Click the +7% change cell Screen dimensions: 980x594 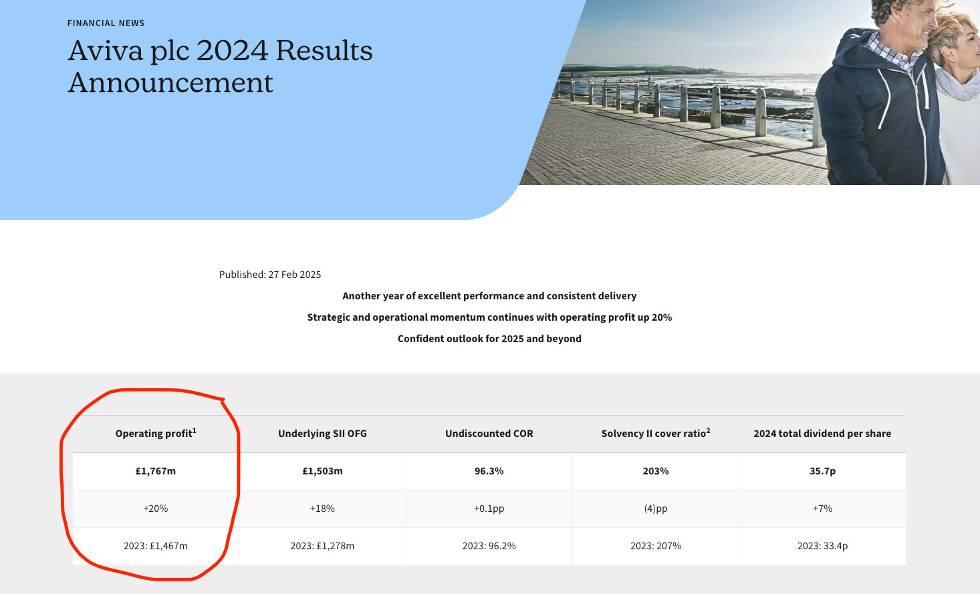[822, 508]
